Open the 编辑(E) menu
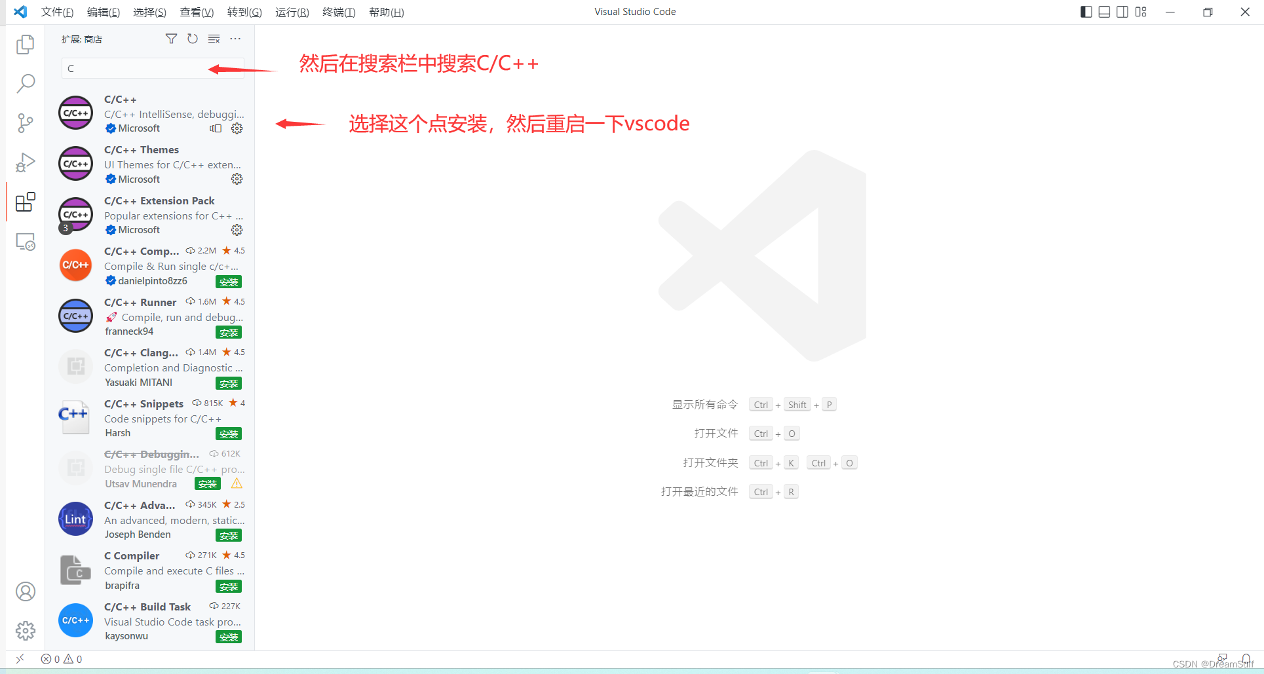 pyautogui.click(x=104, y=12)
